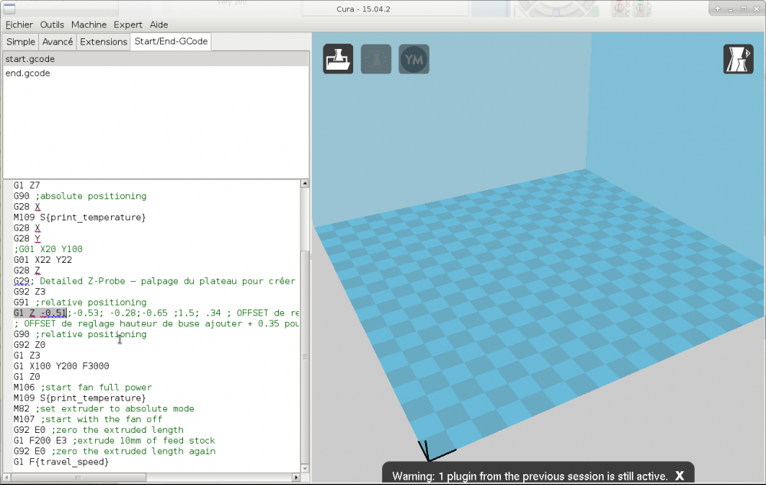
Task: Click the 'G1 F200 E3' extrude line
Action: pyautogui.click(x=114, y=441)
